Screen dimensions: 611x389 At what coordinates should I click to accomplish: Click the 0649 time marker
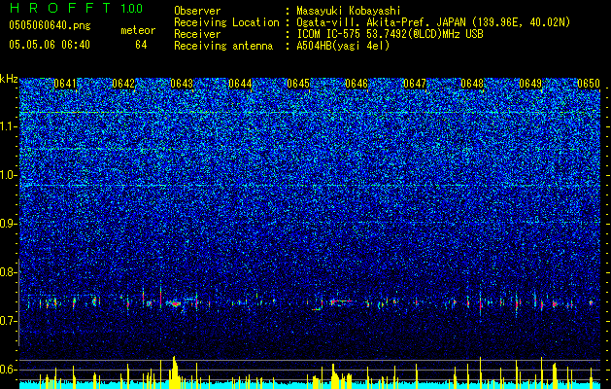pyautogui.click(x=530, y=84)
